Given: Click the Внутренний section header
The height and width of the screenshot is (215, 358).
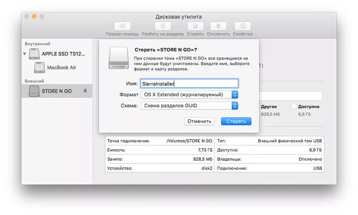Looking at the screenshot, I should coord(38,43).
